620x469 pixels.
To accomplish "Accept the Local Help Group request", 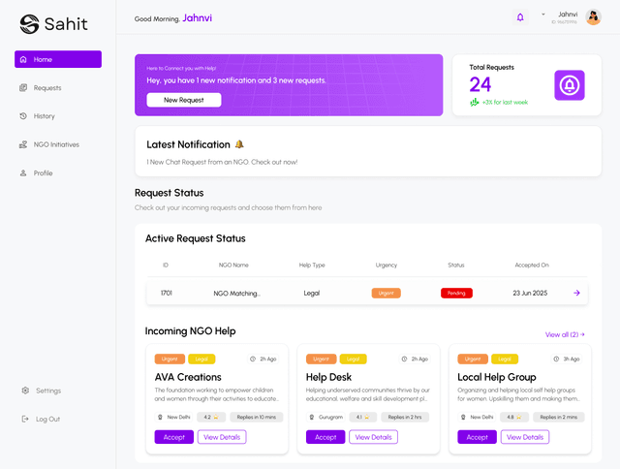I will 477,437.
